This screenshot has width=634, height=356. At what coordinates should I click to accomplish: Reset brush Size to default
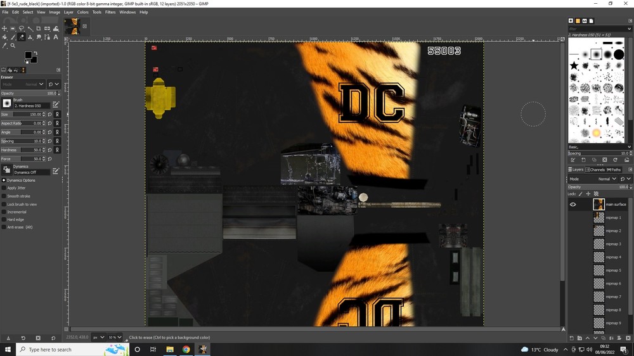pos(49,115)
